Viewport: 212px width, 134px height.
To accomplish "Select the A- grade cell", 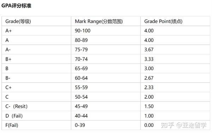I will coord(36,49).
